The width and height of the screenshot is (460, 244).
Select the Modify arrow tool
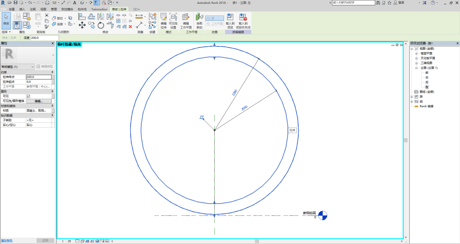6,20
